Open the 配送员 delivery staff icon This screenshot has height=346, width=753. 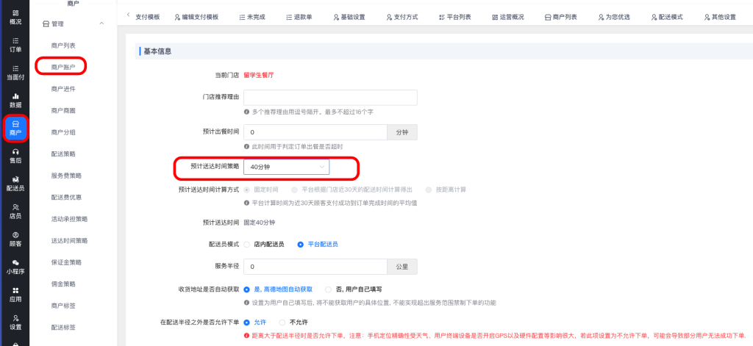point(15,183)
